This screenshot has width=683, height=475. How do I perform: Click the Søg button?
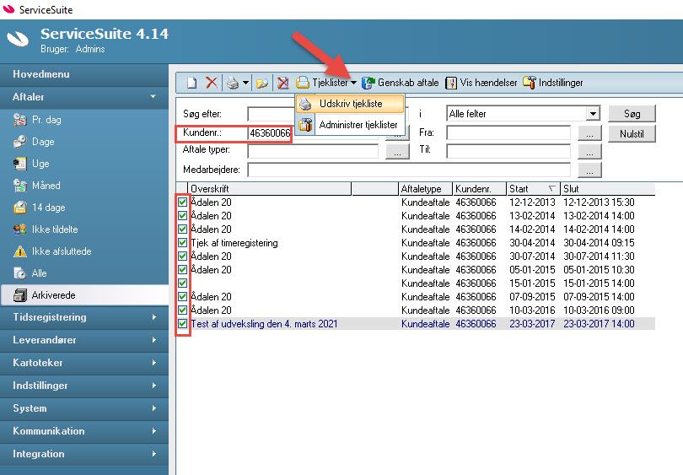[632, 114]
